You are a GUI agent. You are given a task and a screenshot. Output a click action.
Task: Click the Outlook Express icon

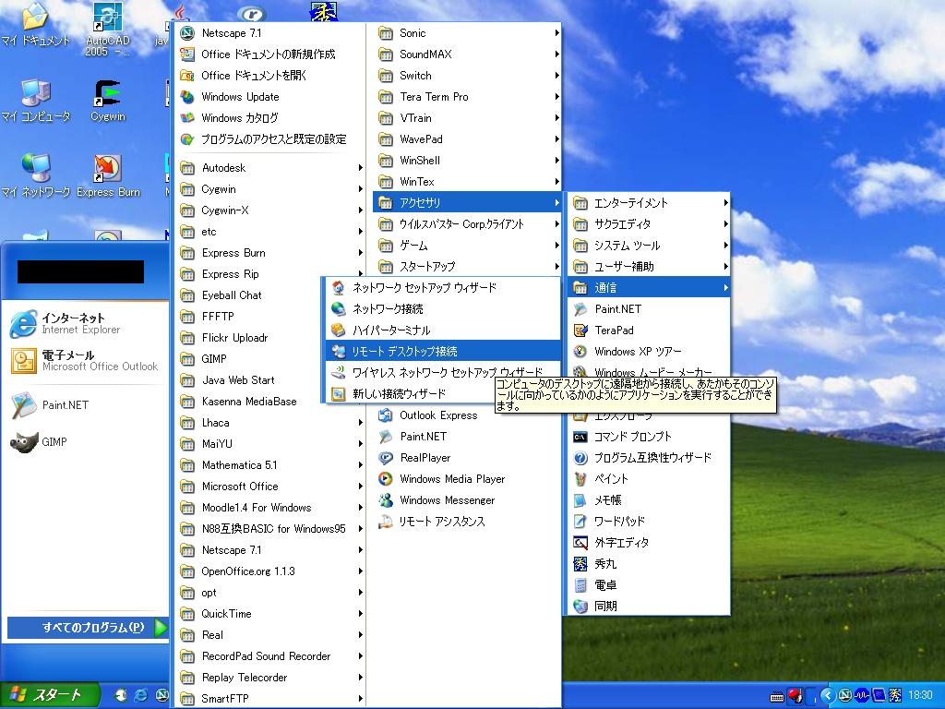pyautogui.click(x=385, y=415)
